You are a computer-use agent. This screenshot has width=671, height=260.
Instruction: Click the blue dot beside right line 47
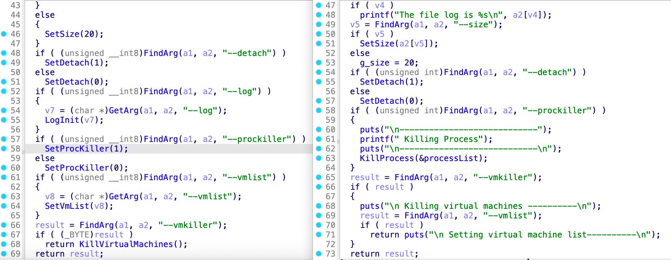click(x=319, y=5)
